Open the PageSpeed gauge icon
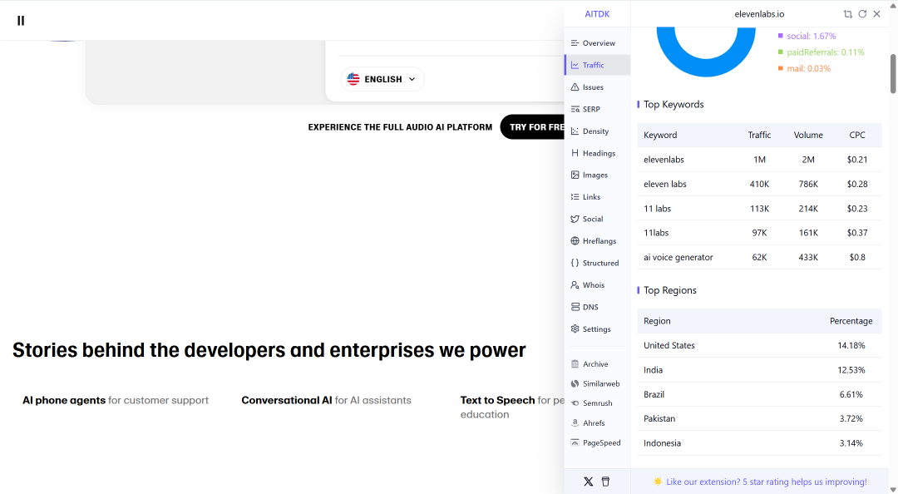 pyautogui.click(x=575, y=442)
